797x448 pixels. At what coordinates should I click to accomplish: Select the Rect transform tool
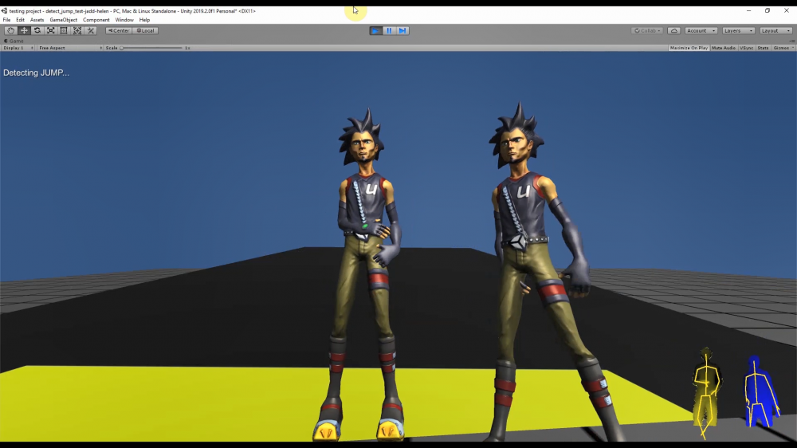point(64,30)
